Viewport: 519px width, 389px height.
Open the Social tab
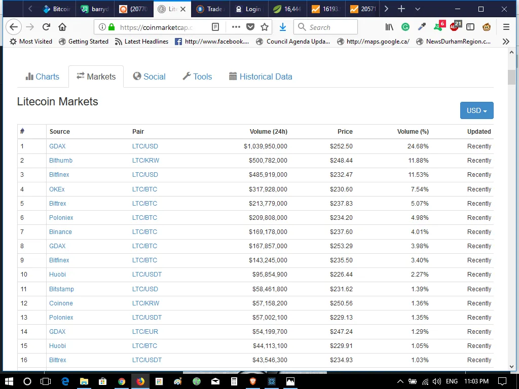pos(149,76)
